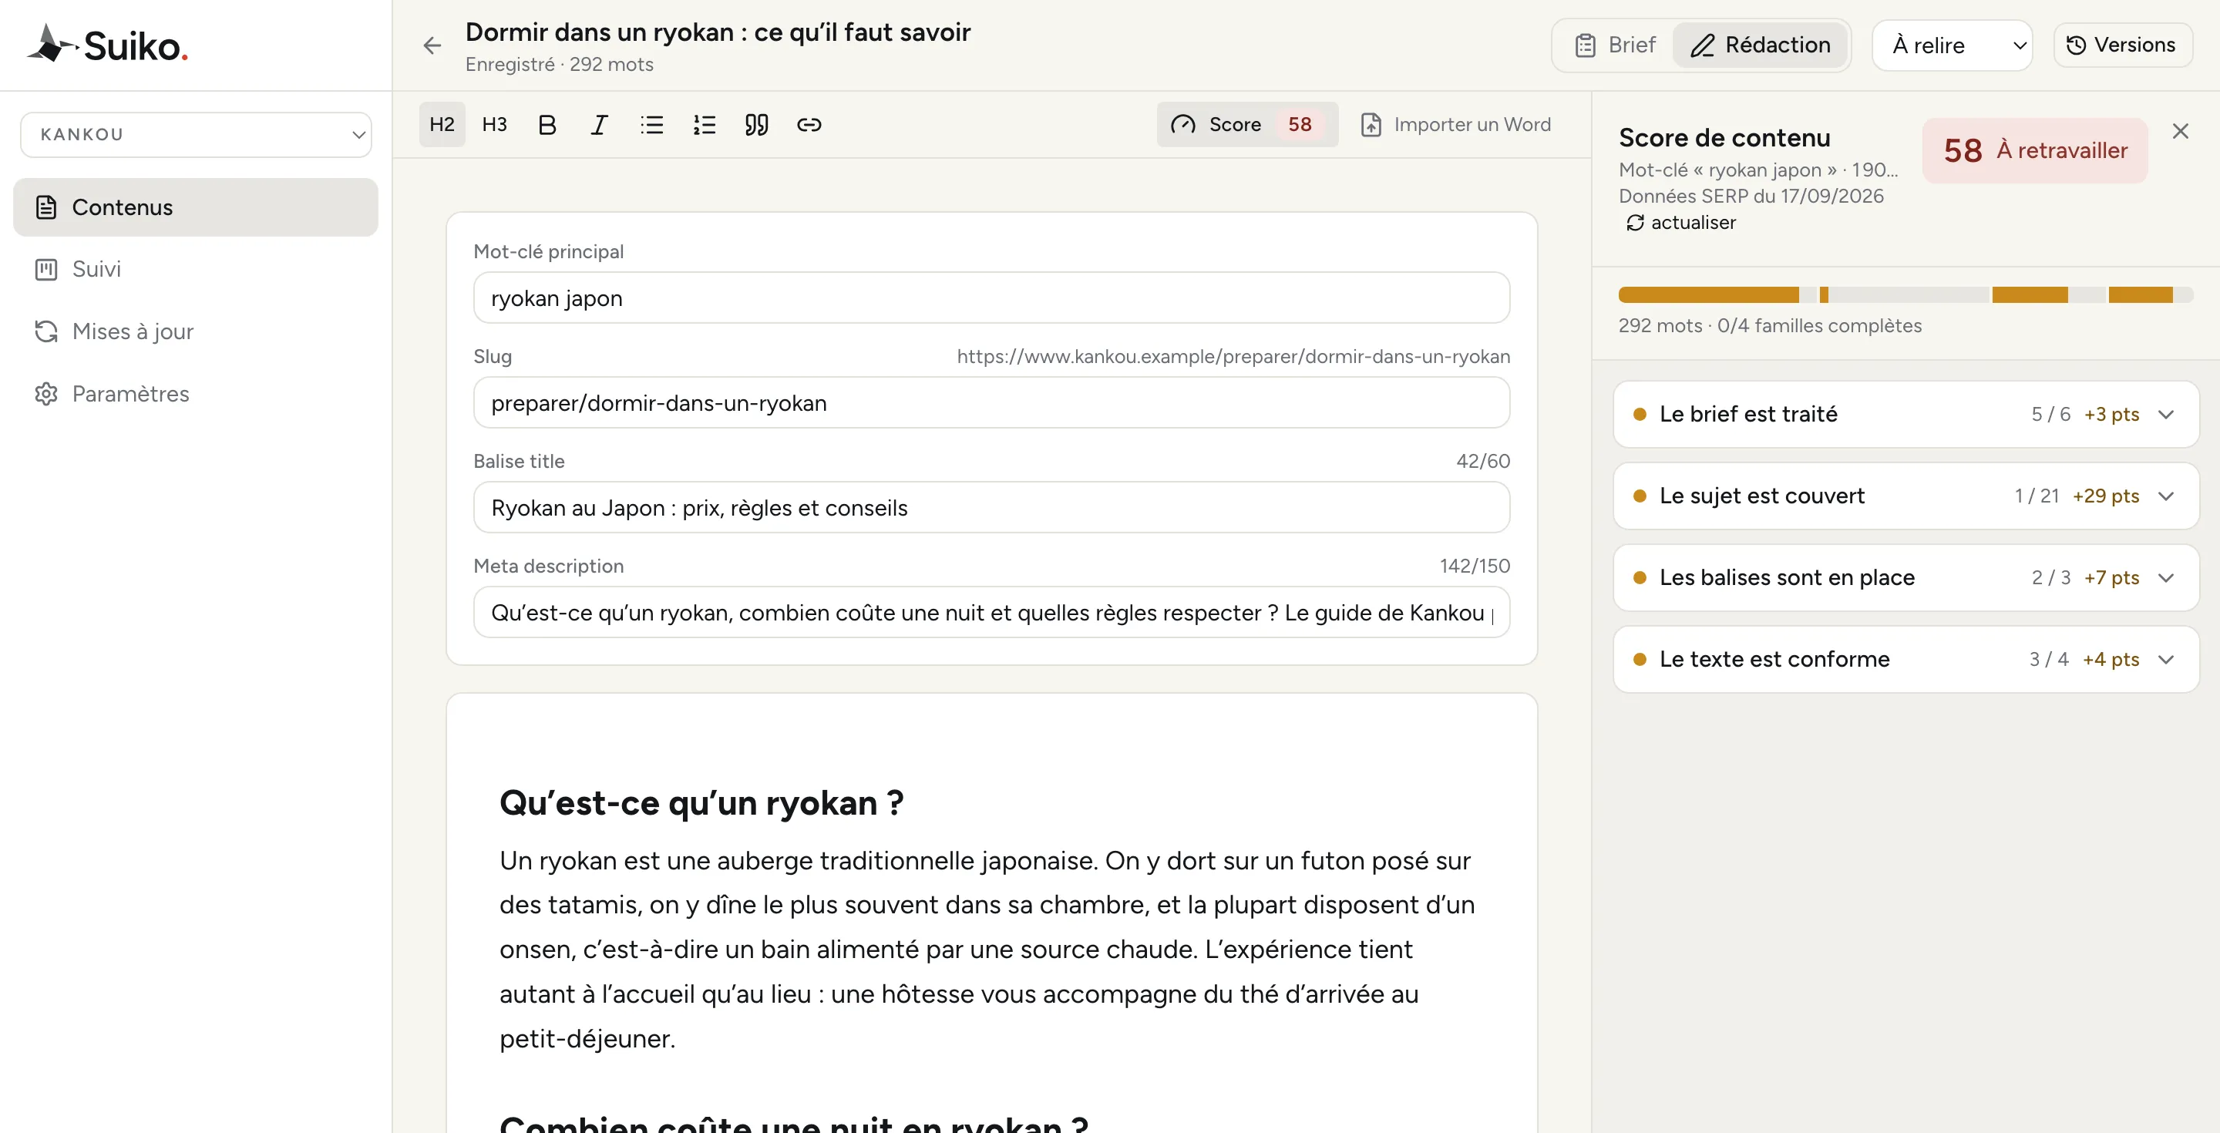
Task: Apply H2 heading format
Action: click(442, 124)
